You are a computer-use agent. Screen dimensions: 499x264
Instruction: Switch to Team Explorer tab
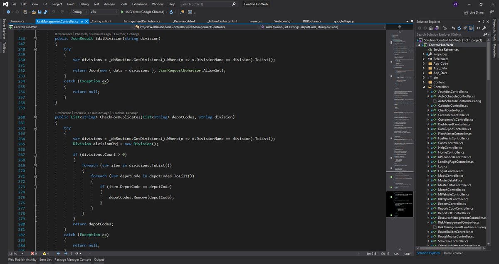[453, 253]
